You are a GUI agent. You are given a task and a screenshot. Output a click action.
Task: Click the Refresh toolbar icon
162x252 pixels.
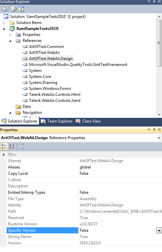click(x=21, y=9)
